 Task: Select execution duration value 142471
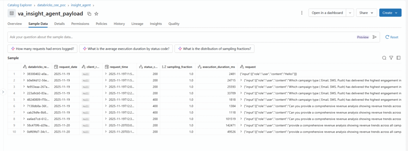tap(230, 125)
